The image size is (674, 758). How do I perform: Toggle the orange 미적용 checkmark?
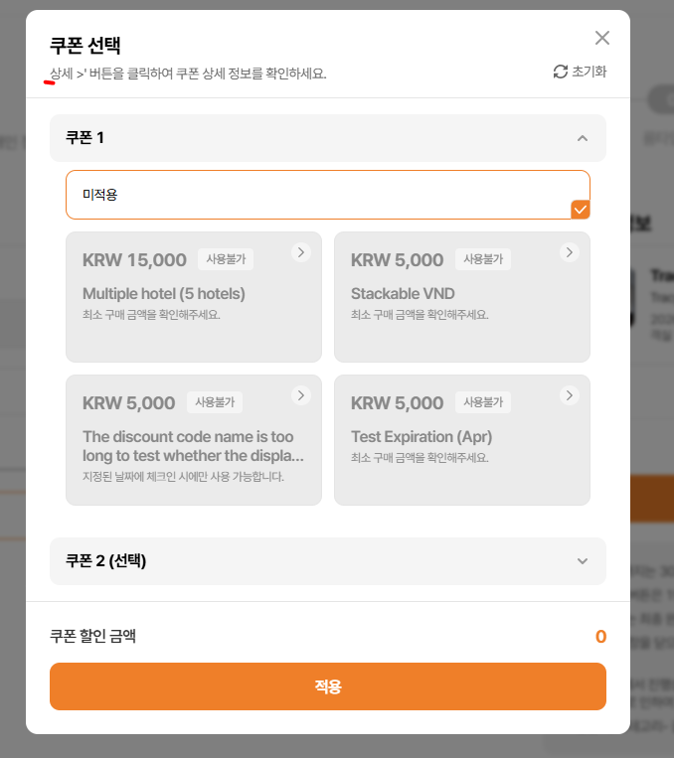click(581, 209)
